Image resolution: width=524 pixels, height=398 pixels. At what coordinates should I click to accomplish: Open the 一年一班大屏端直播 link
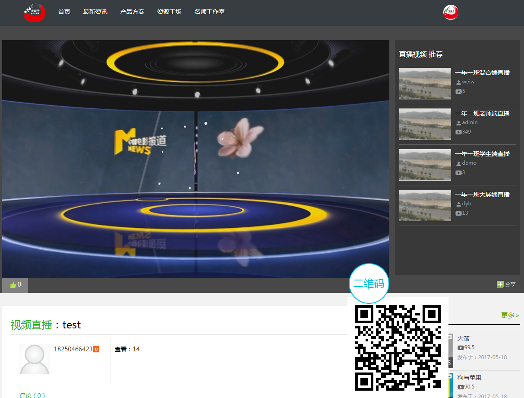(483, 194)
